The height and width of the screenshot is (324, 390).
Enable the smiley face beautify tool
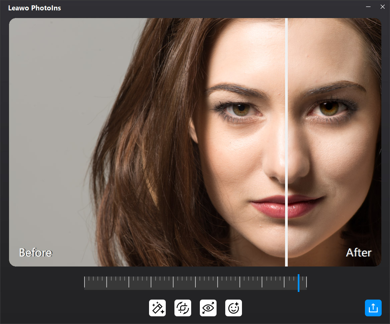[x=233, y=308]
